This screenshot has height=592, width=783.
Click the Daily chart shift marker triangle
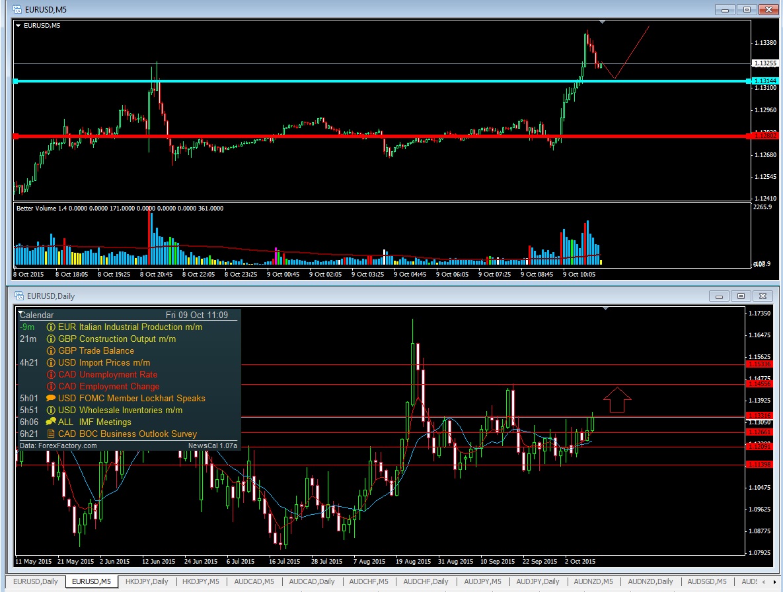point(605,309)
